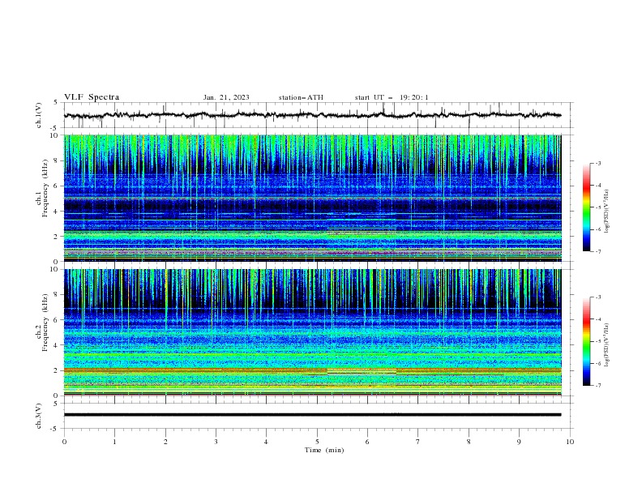642x496 pixels.
Task: Click the '-7' tick on ch.1 colorbar
Action: pos(598,251)
